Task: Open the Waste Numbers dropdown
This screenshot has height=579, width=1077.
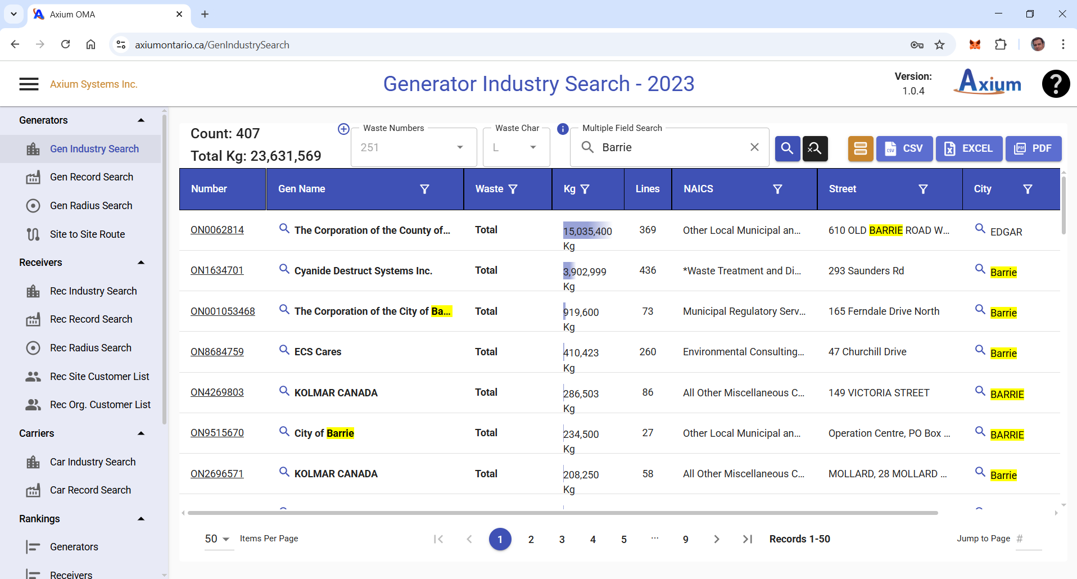Action: (x=459, y=147)
